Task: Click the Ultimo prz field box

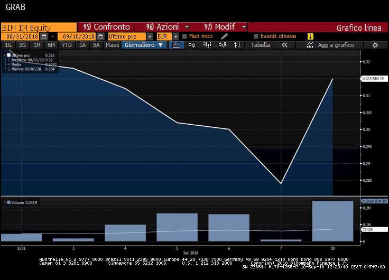Action: pyautogui.click(x=127, y=36)
